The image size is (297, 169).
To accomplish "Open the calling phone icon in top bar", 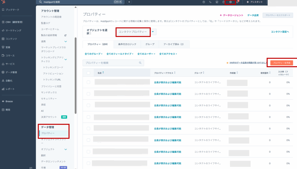I will click(x=210, y=2).
